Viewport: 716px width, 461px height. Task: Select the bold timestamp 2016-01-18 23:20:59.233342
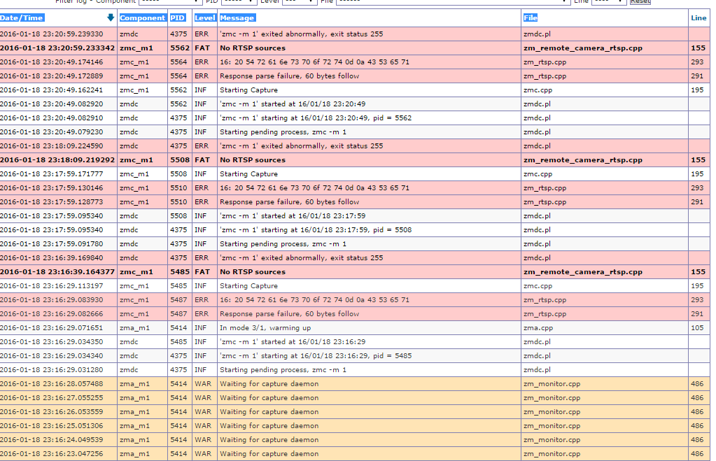[x=57, y=48]
